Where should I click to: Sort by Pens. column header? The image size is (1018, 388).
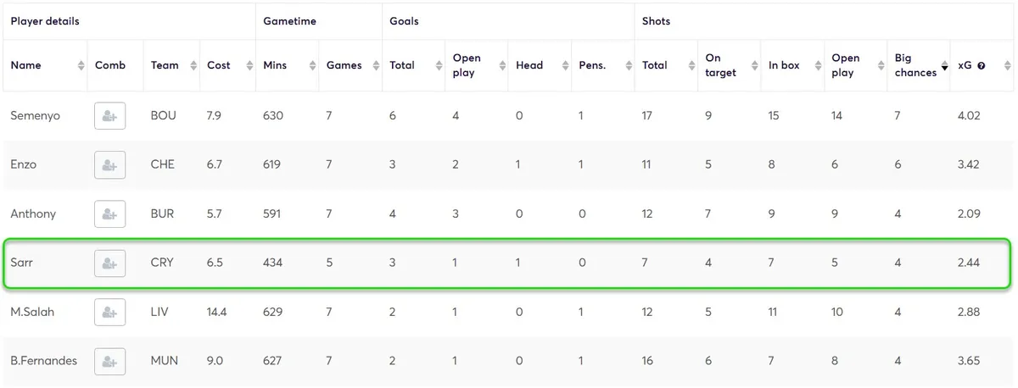point(591,65)
